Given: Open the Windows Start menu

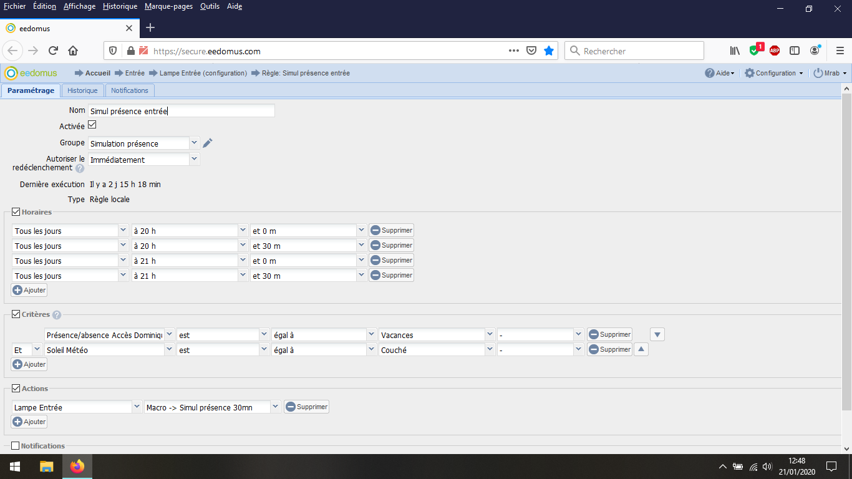Looking at the screenshot, I should coord(15,467).
